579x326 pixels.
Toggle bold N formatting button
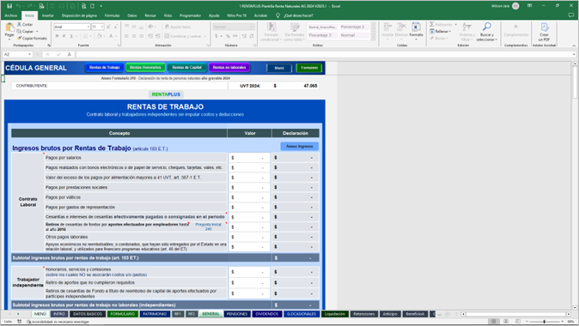57,36
